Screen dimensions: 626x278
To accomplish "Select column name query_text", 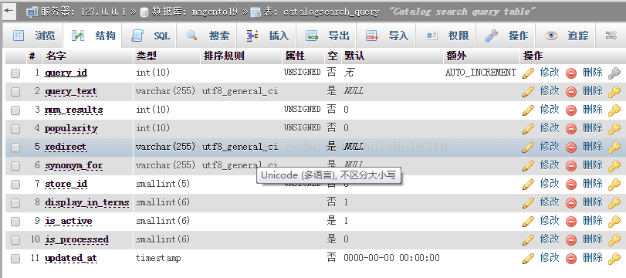I will pyautogui.click(x=71, y=91).
